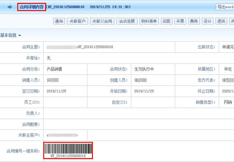Click the 产品销售 contract category value
The image size is (234, 162).
(54, 69)
